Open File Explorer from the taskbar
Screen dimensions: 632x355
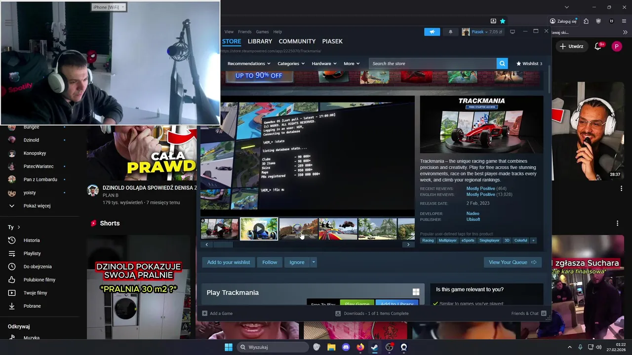[x=331, y=347]
